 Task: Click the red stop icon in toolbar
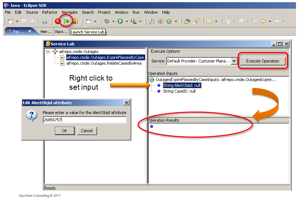pyautogui.click(x=57, y=21)
